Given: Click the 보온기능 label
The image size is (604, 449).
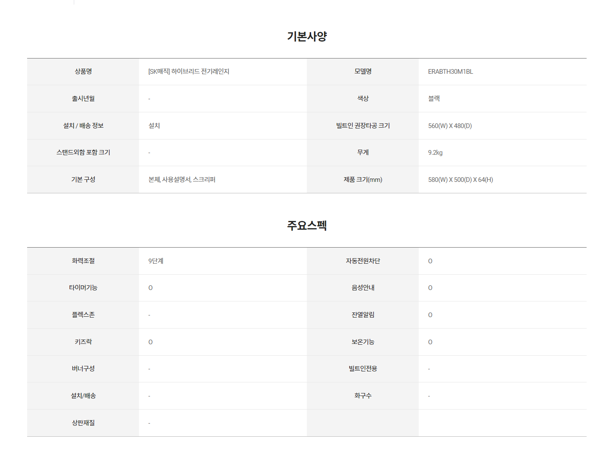Looking at the screenshot, I should pyautogui.click(x=363, y=342).
